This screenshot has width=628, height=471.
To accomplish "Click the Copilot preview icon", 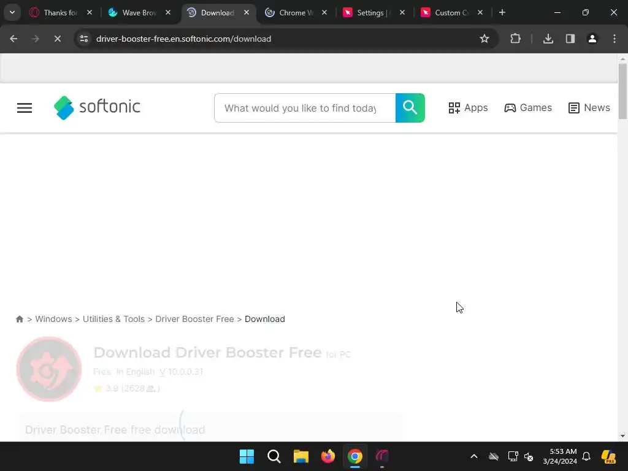I will [608, 456].
